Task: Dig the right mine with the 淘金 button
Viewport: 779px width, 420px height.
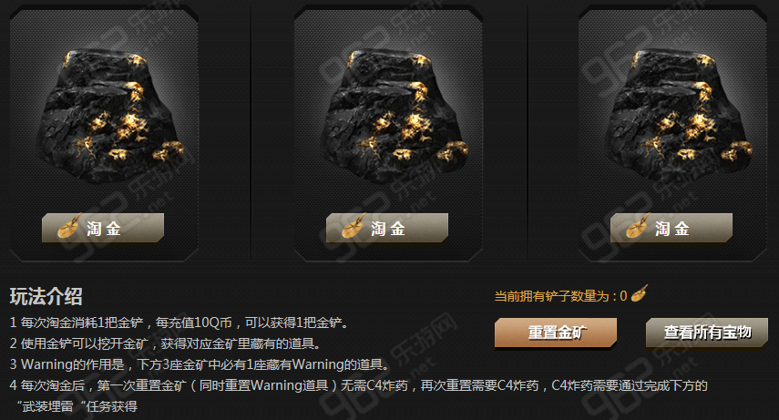Action: click(671, 228)
